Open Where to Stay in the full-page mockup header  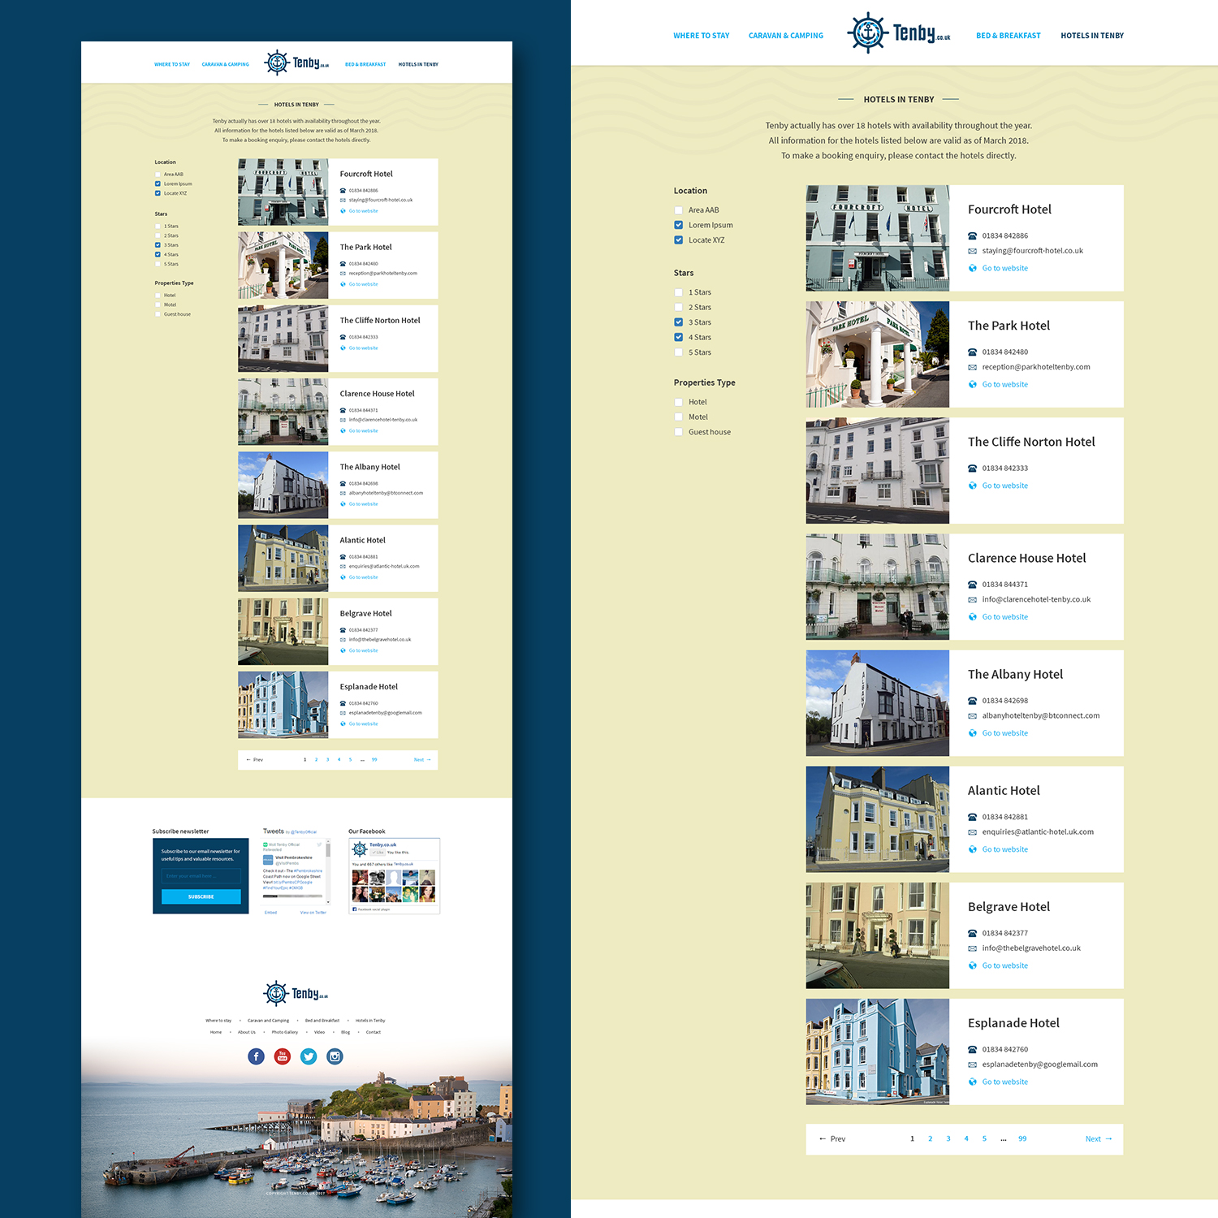172,64
